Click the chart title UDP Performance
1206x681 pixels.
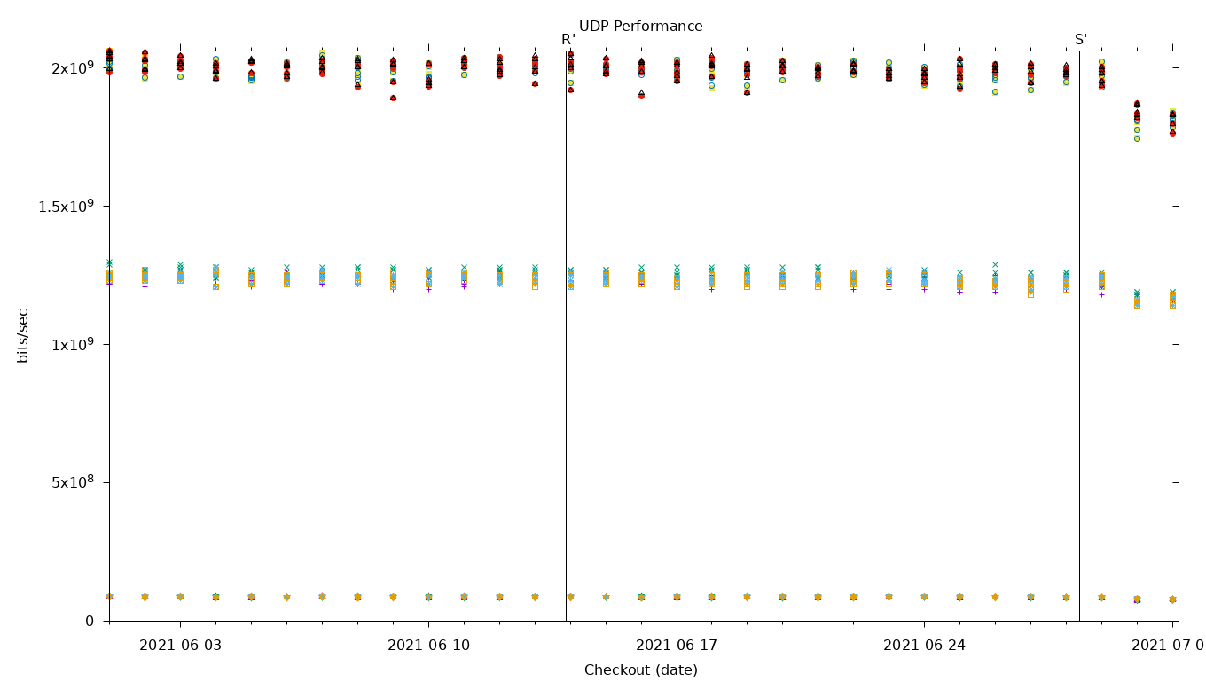coord(640,27)
